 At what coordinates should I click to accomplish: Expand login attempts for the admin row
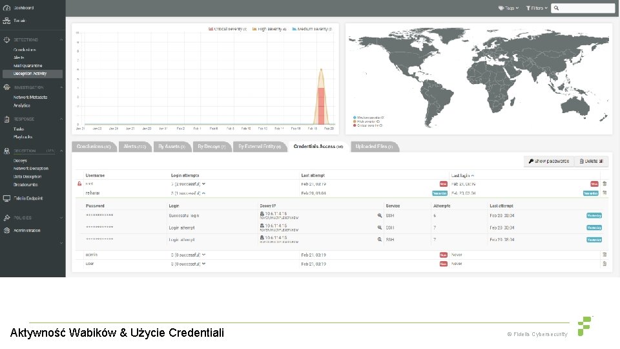pos(203,255)
